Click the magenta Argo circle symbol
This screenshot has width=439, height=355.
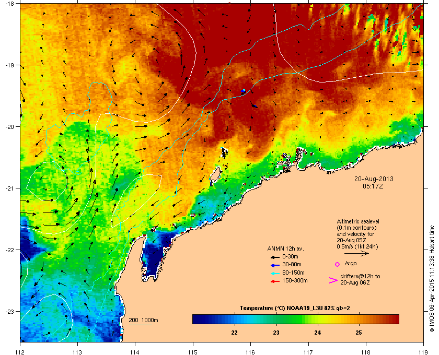coord(338,264)
